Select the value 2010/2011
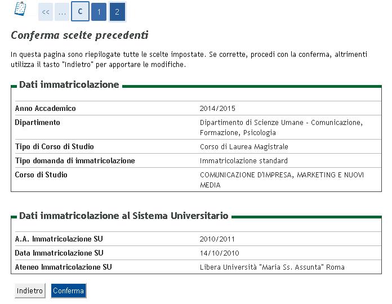392x304 pixels. (217, 239)
